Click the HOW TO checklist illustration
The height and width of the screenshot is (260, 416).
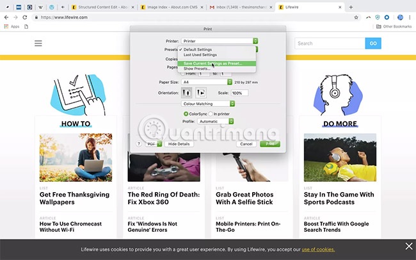point(78,95)
